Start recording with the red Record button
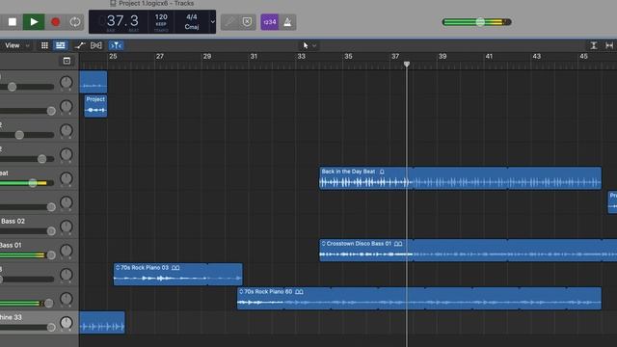This screenshot has width=617, height=347. coord(56,22)
